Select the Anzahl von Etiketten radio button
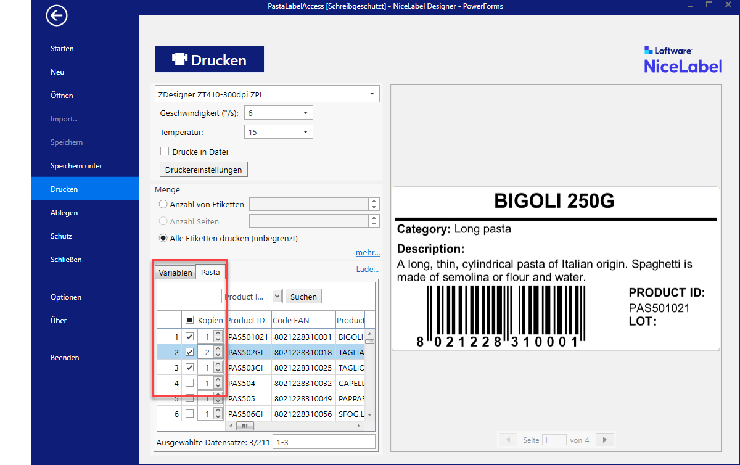This screenshot has height=465, width=740. coord(163,204)
